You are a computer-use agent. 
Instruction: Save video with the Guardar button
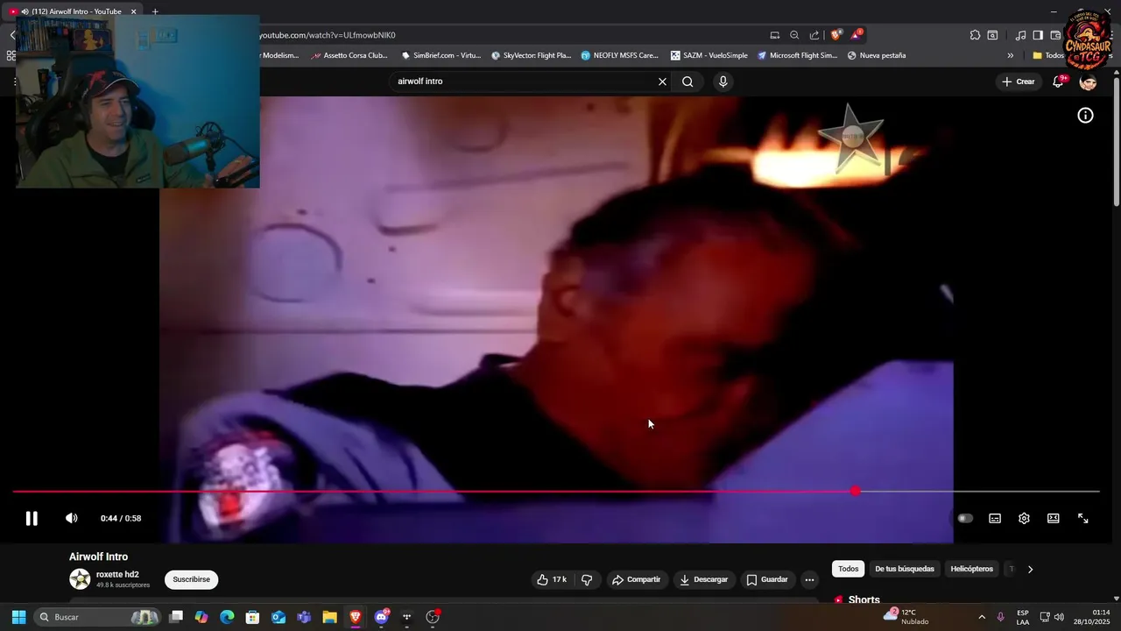click(767, 579)
